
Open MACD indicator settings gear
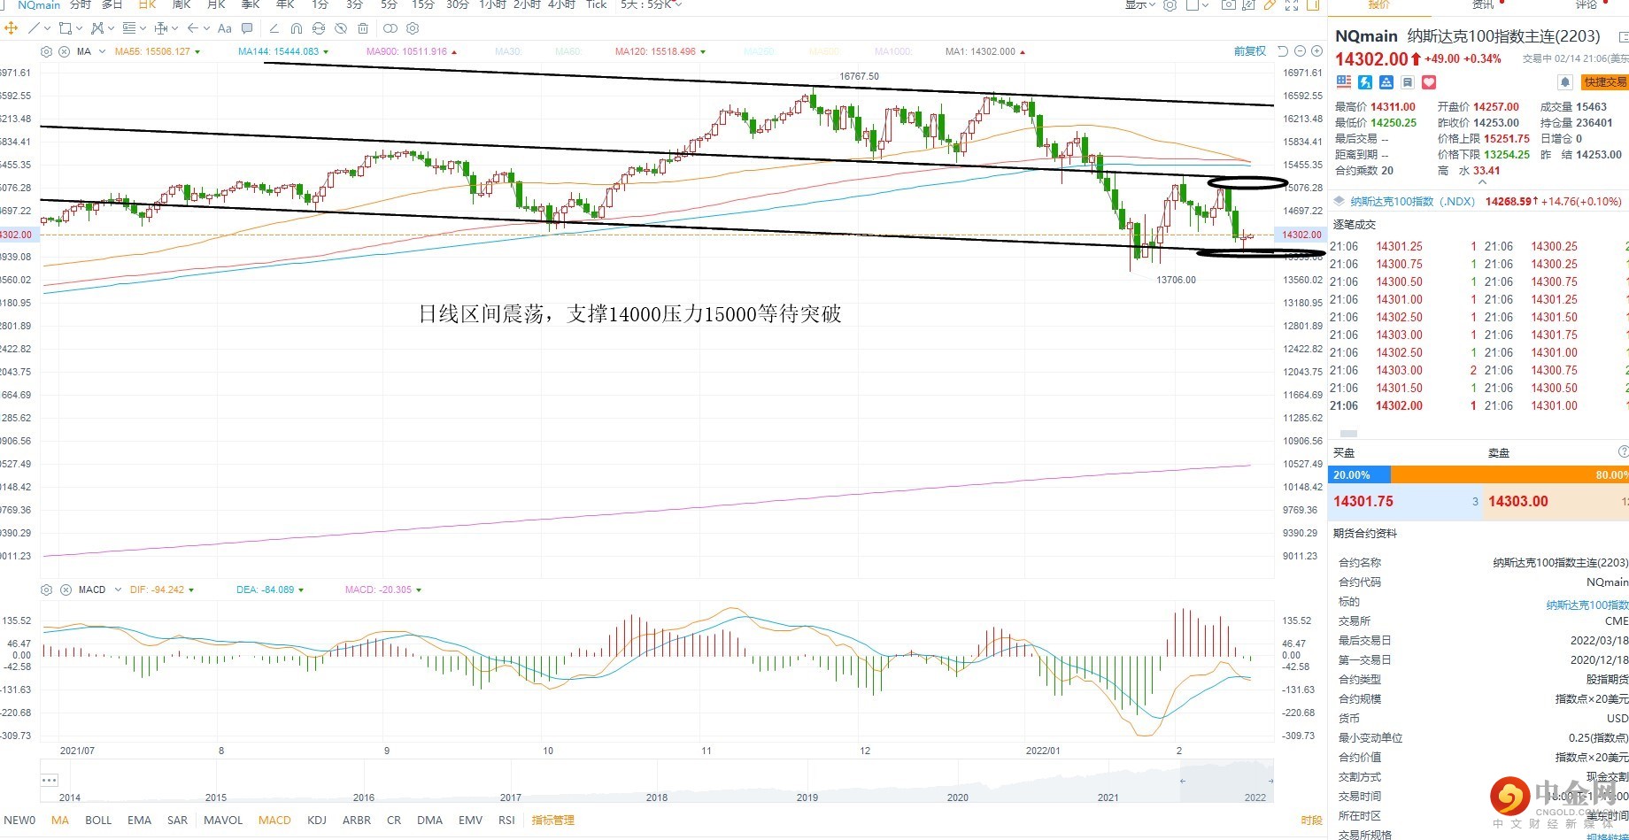click(x=47, y=590)
